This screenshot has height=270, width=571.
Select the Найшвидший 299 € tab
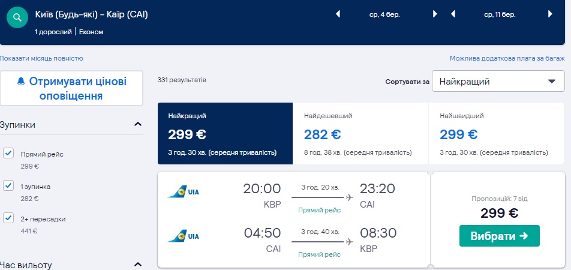click(x=496, y=133)
